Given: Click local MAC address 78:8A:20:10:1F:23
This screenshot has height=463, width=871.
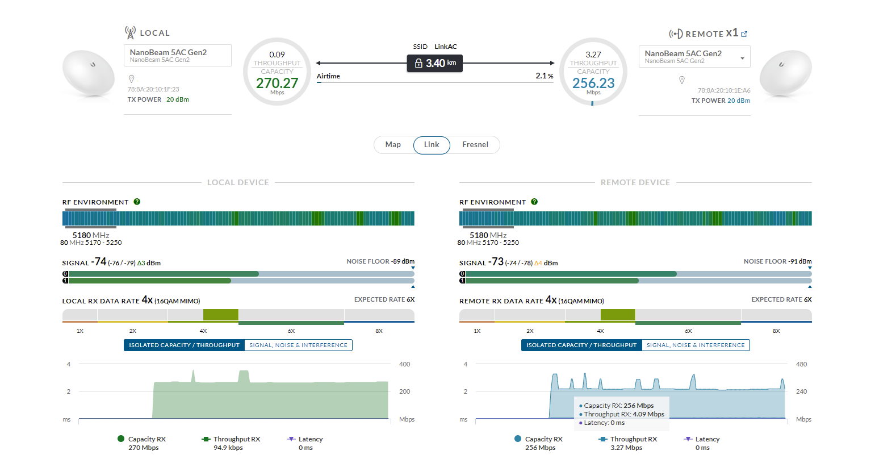Looking at the screenshot, I should (x=153, y=89).
